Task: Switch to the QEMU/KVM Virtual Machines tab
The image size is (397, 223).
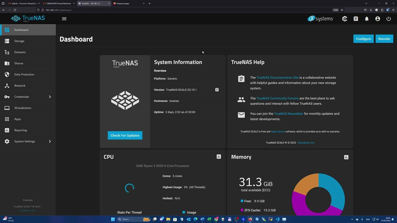Action: tap(59, 3)
